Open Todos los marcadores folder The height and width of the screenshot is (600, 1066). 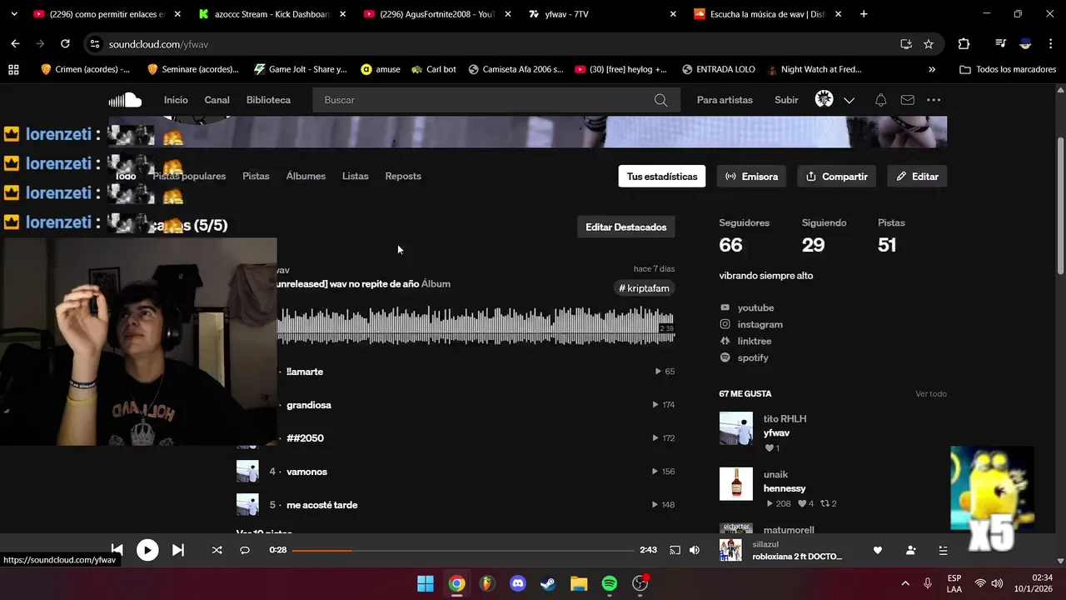pos(1008,69)
